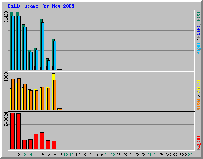203x159 pixels.
Task: Click green day number 31 on the x-axis
Action: pyautogui.click(x=190, y=155)
